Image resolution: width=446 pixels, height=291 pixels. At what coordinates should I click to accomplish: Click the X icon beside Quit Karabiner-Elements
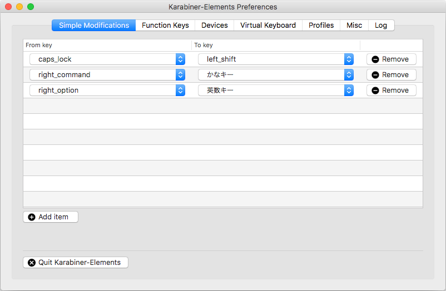click(32, 263)
